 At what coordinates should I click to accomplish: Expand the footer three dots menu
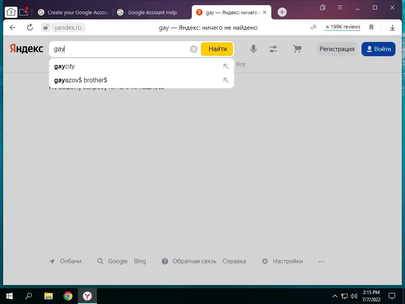[x=321, y=262]
